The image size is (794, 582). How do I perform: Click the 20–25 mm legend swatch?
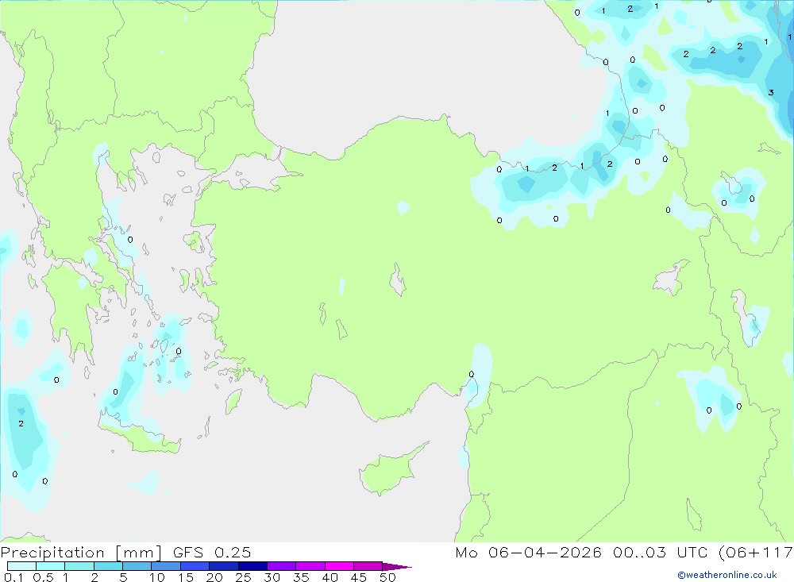point(224,566)
